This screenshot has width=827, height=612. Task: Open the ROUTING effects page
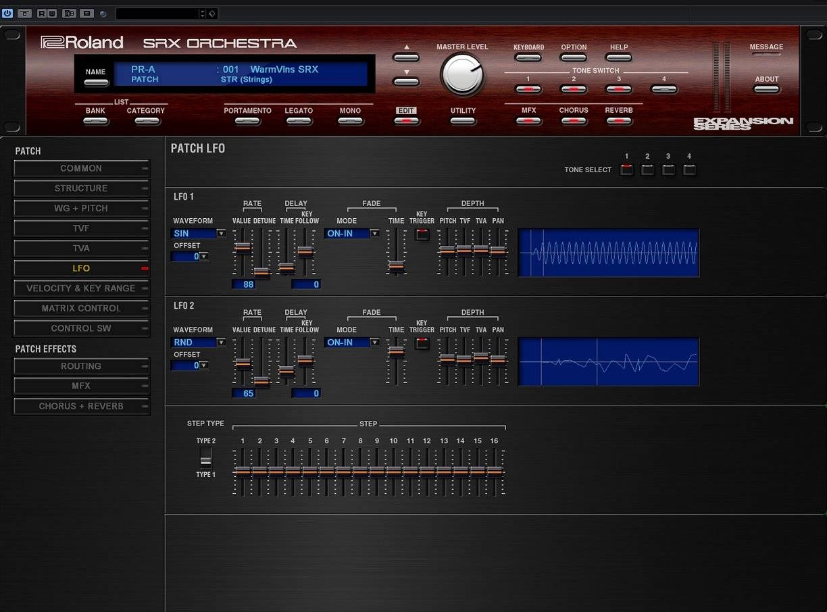point(81,366)
